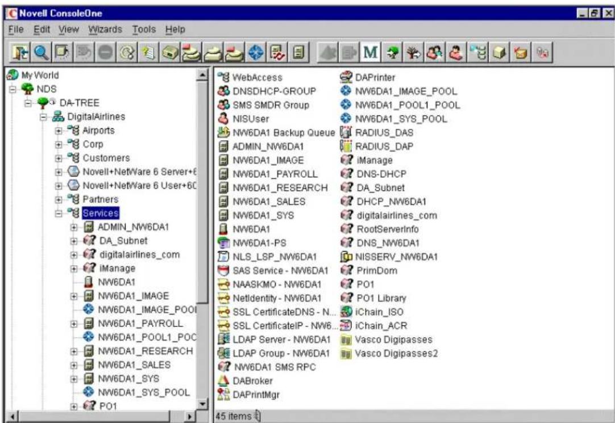Image resolution: width=615 pixels, height=423 pixels.
Task: Click the DNSDHCP-GROUP group icon
Action: click(x=223, y=91)
